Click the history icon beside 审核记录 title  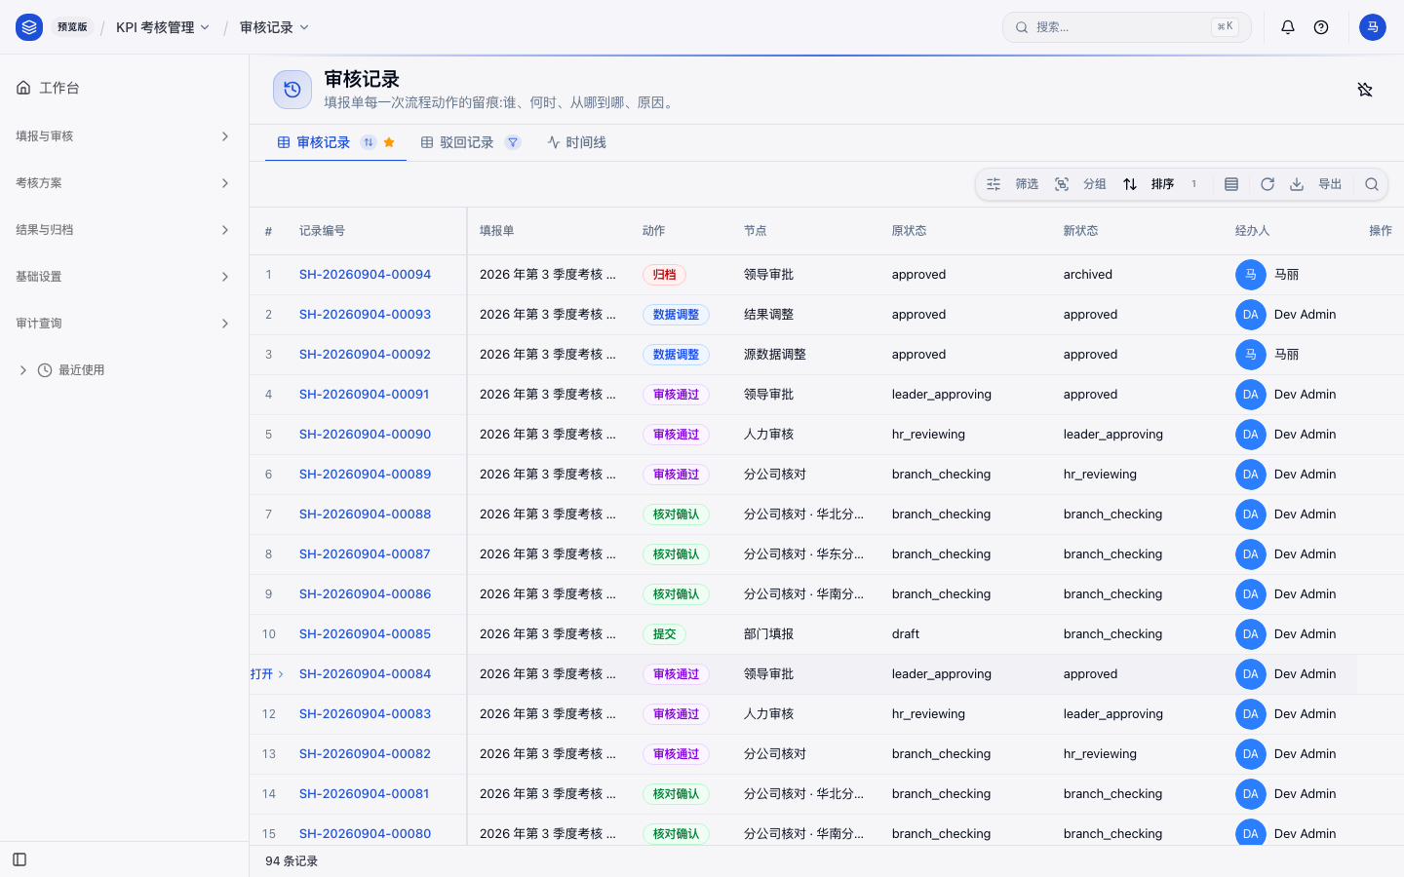point(292,90)
